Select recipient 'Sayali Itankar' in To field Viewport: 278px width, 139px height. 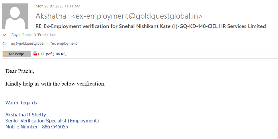[23, 35]
